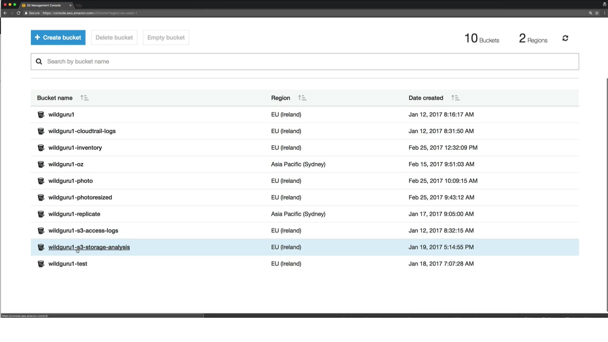Viewport: 608px width, 342px height.
Task: Click the date Jan 19, 2017 5:14:55 PM
Action: 441,247
